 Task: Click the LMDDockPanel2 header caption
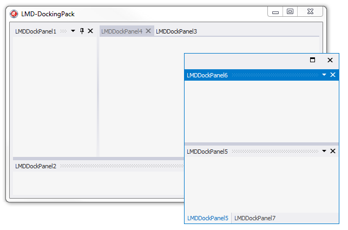(36, 166)
